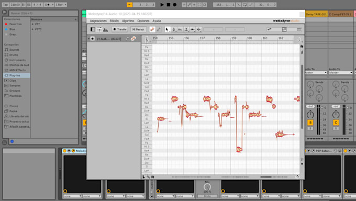Open Packs under Places

coord(13,111)
